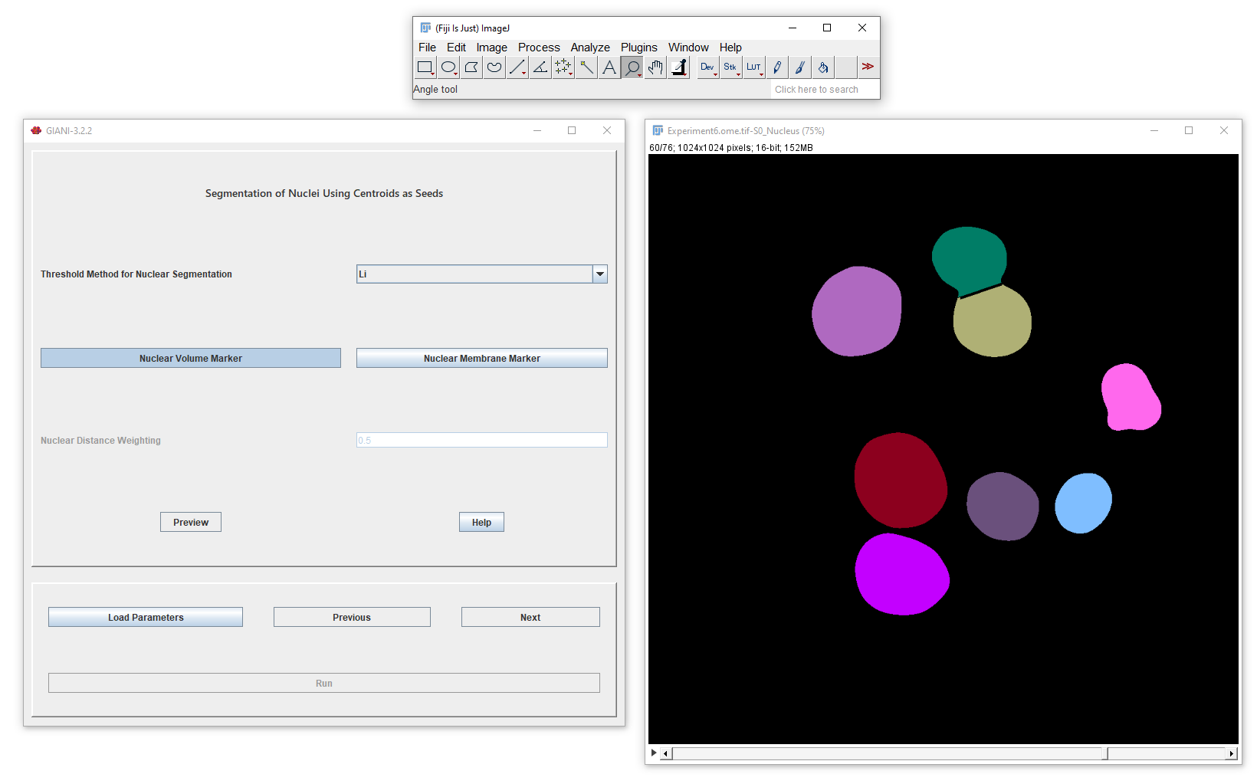Click the slice slider thumb
Viewport: 1257px width, 784px height.
pos(1104,753)
